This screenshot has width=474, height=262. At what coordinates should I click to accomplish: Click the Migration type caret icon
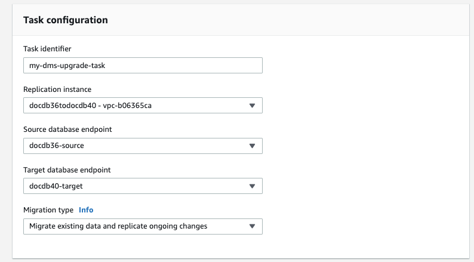pyautogui.click(x=252, y=226)
